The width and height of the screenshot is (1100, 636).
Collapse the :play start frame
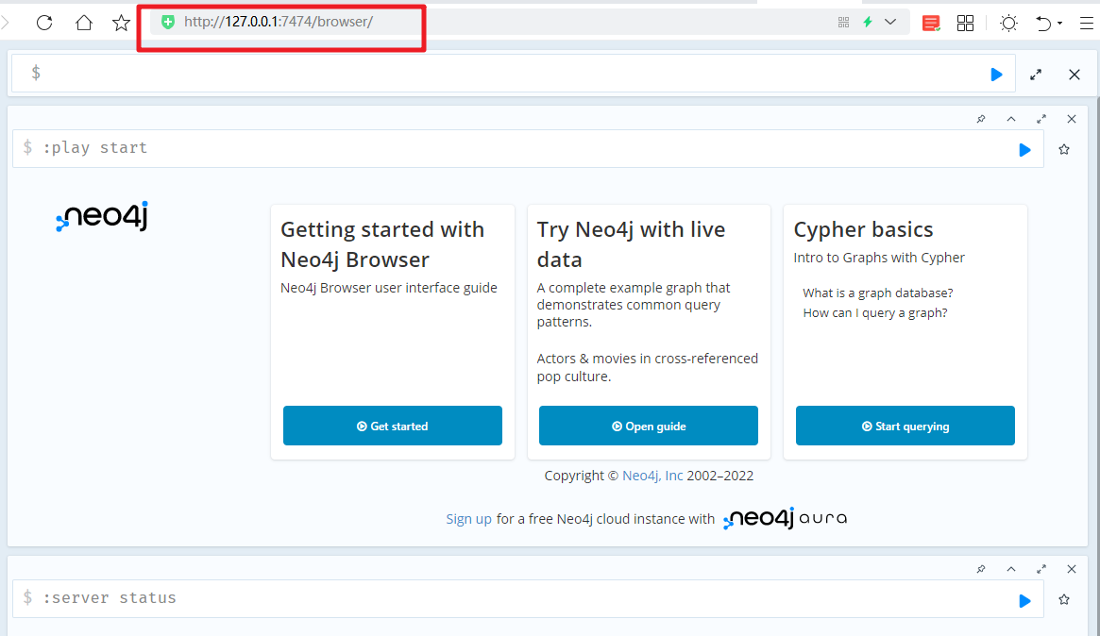(x=1011, y=119)
